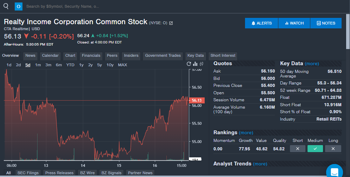Open Analyst Trends (more) link
The width and height of the screenshot is (350, 177).
[x=260, y=164]
